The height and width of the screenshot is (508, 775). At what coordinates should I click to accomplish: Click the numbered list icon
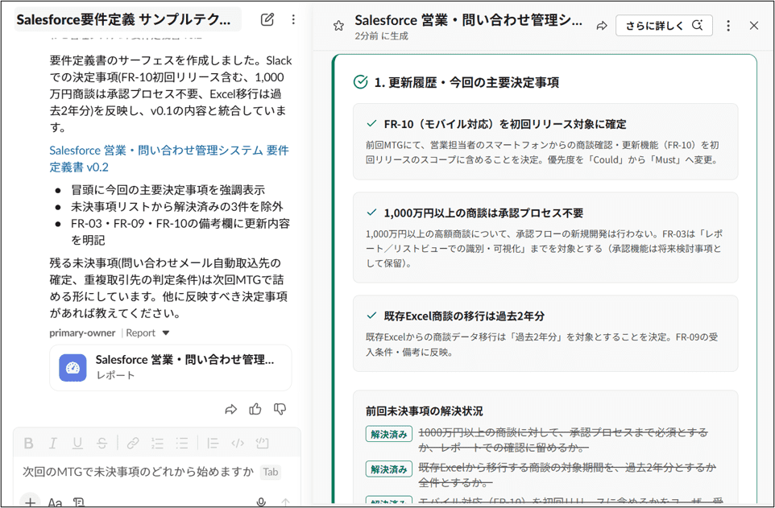pos(158,444)
